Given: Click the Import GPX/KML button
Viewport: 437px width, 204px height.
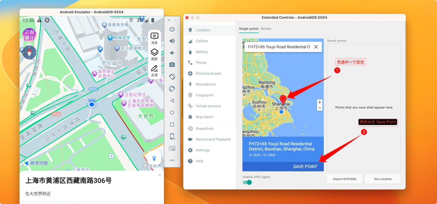Looking at the screenshot, I should click(345, 179).
